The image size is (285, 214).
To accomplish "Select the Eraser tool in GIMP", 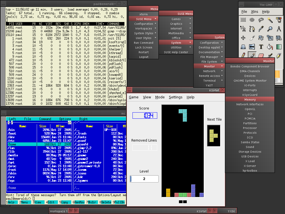I will point(261,55).
